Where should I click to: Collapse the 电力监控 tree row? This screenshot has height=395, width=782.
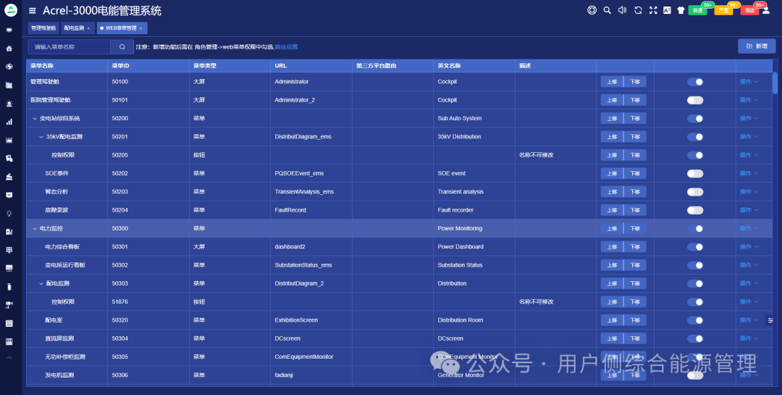[x=35, y=228]
